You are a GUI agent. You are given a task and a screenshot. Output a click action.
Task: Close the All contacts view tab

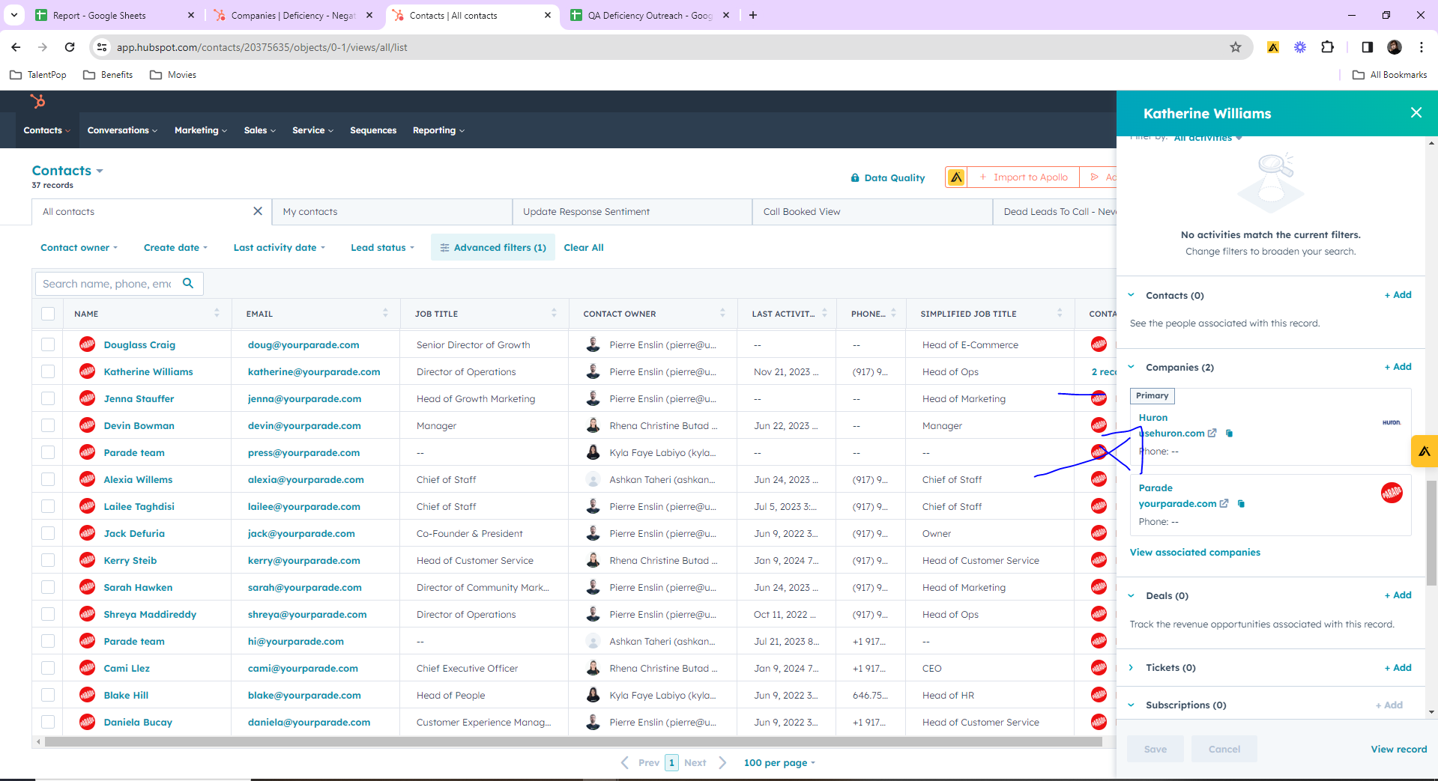point(258,211)
